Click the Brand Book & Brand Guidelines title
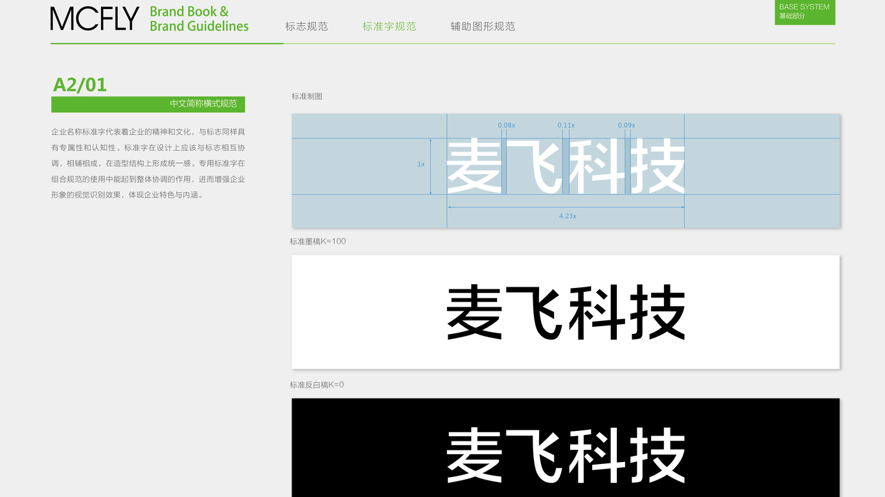This screenshot has width=885, height=497. tap(199, 19)
